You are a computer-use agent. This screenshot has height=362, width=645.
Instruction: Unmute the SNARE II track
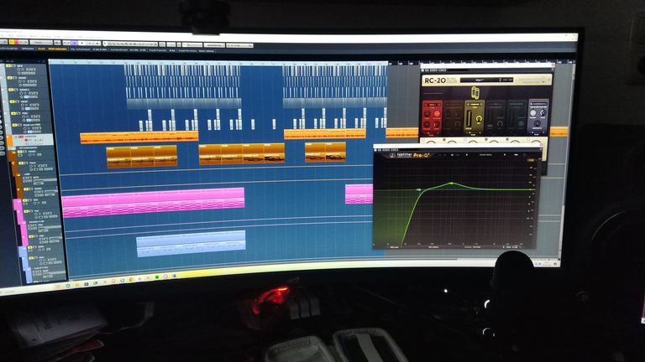click(11, 90)
